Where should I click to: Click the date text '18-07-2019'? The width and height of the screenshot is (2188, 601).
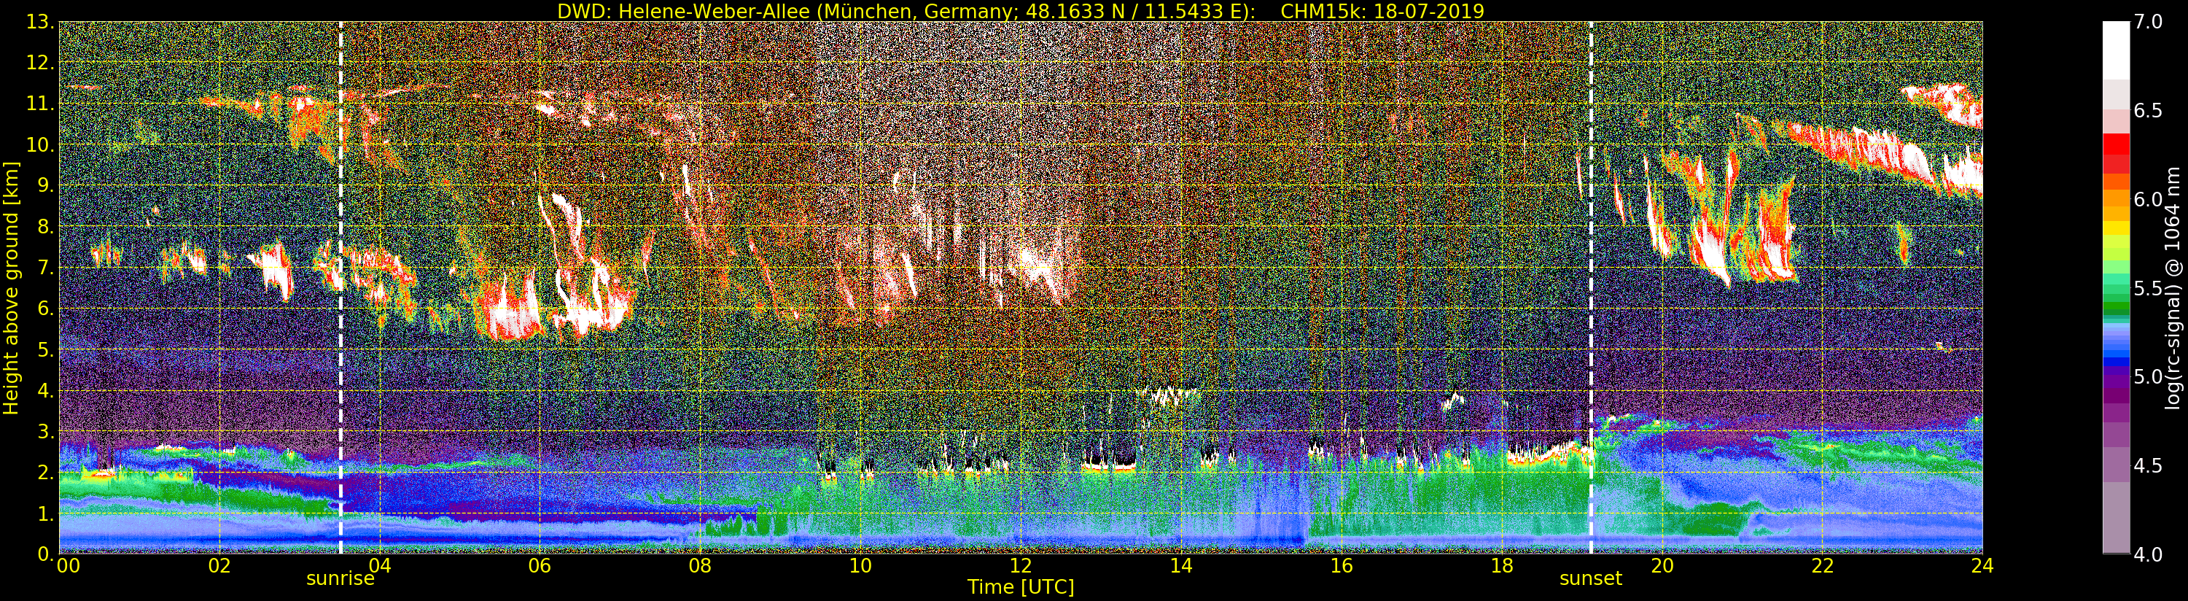pos(1429,11)
